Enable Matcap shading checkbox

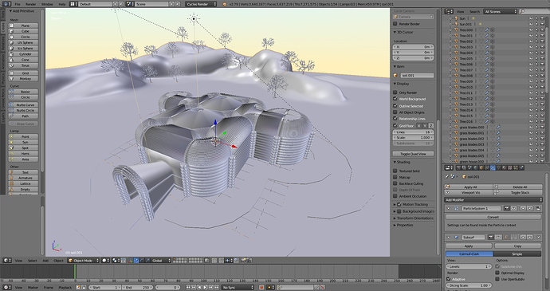pos(395,177)
